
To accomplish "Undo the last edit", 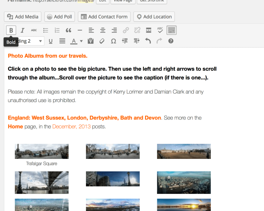I will [x=148, y=41].
